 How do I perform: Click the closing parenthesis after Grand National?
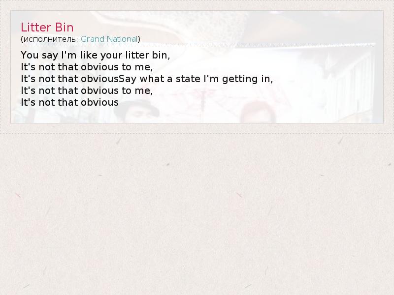pyautogui.click(x=139, y=39)
